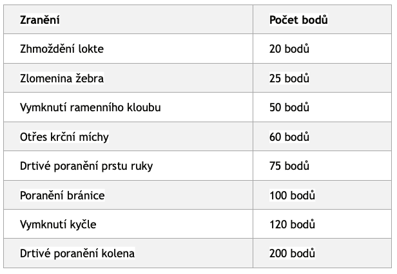
Task: Click the '25 bodů' value
Action: 289,78
